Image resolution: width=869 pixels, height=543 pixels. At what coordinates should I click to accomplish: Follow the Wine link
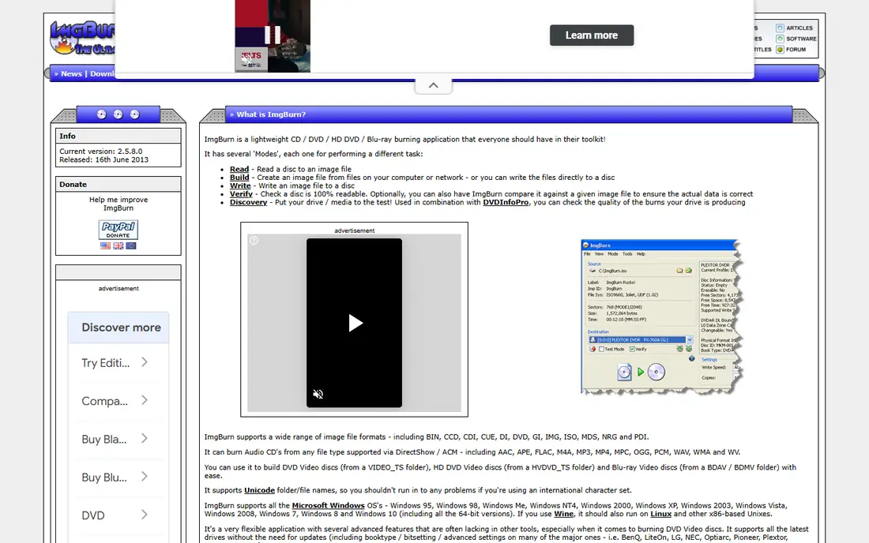563,515
